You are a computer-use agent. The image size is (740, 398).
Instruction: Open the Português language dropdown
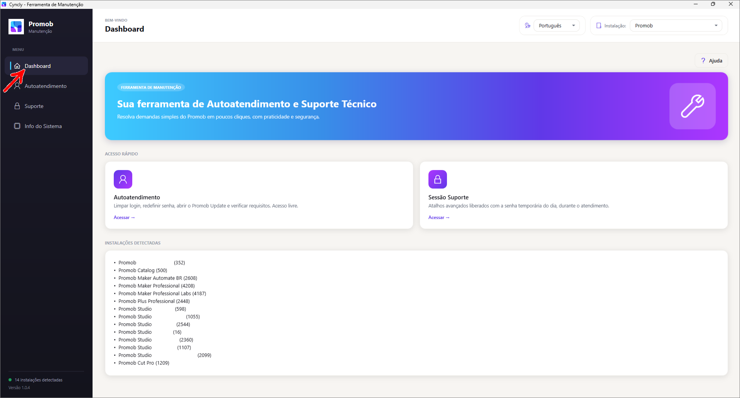coord(556,25)
